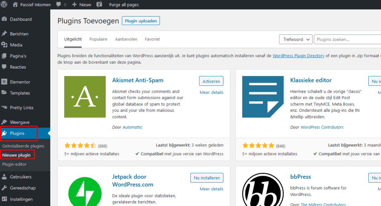Open the Dashboard menu label
Screen dimensions: 381x206
click(21, 19)
